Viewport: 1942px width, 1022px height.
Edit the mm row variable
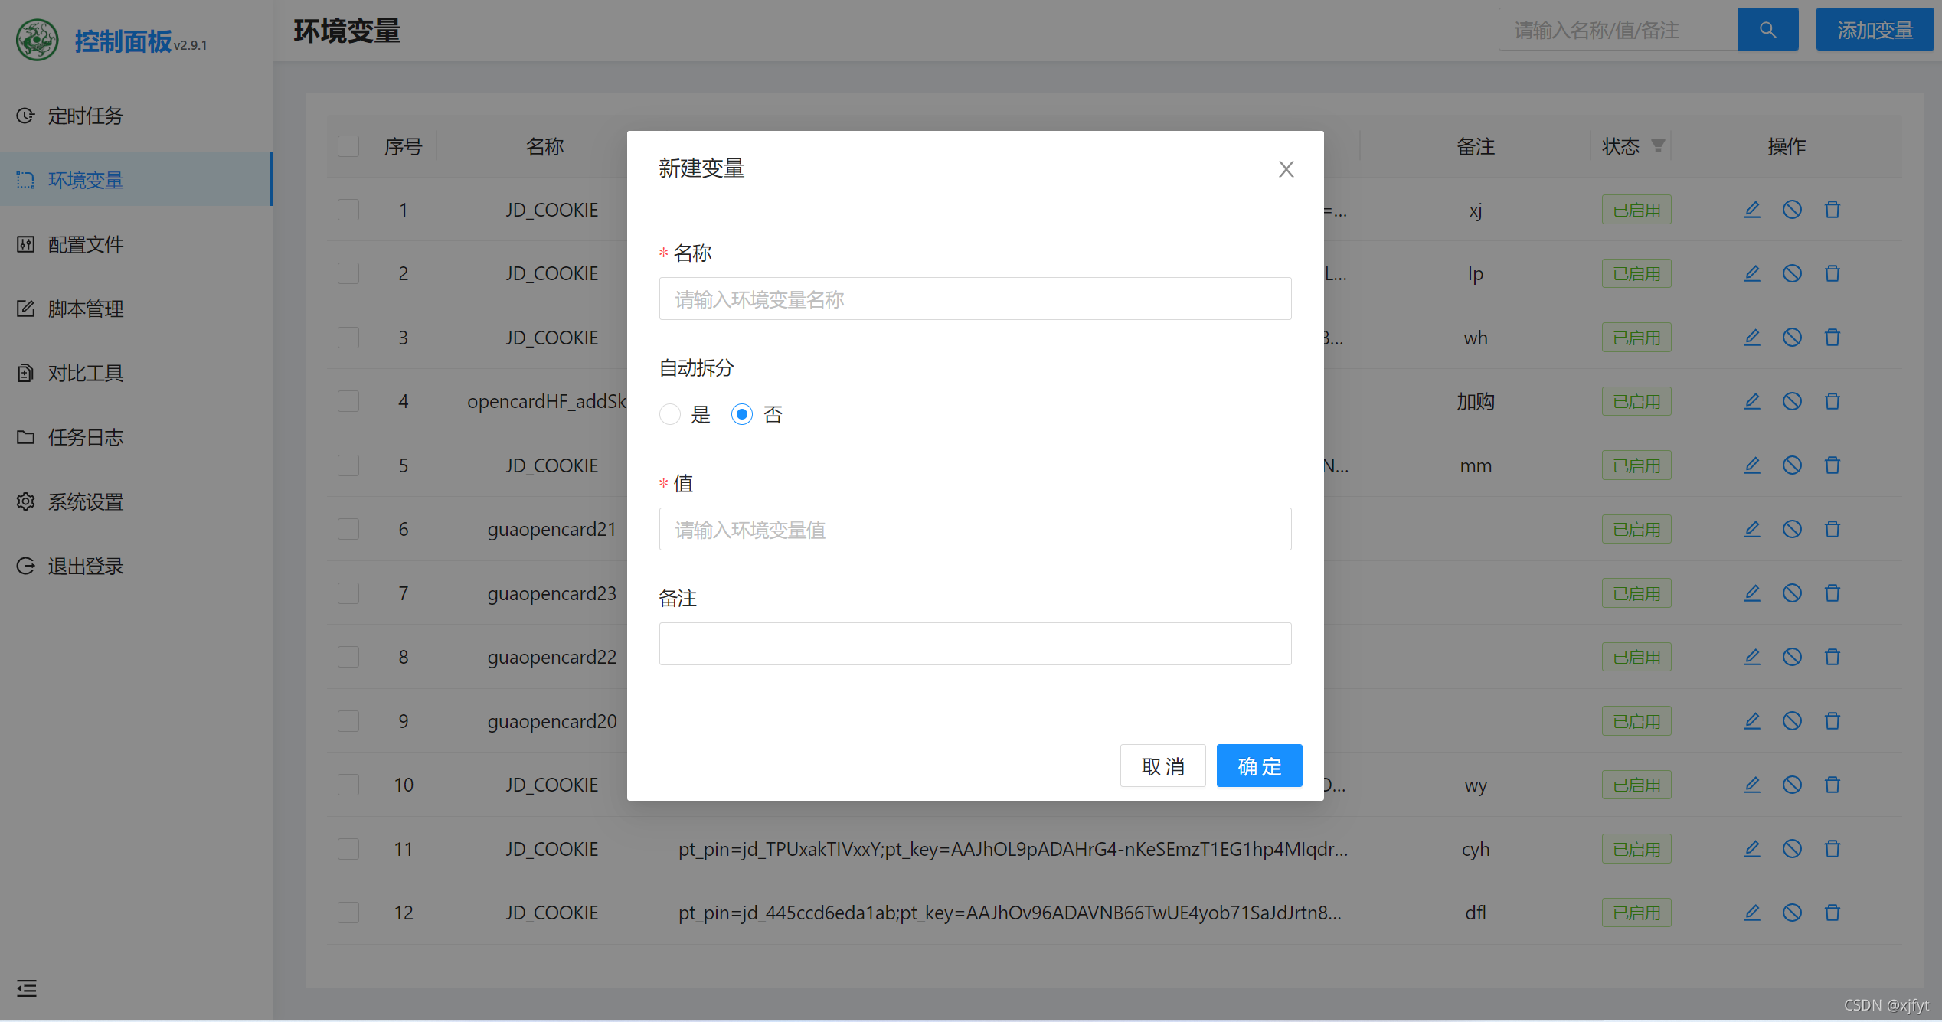click(x=1752, y=465)
